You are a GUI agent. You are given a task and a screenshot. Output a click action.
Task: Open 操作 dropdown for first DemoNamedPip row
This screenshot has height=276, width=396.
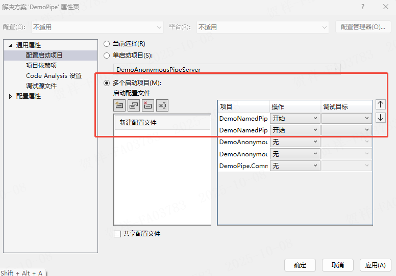295,118
